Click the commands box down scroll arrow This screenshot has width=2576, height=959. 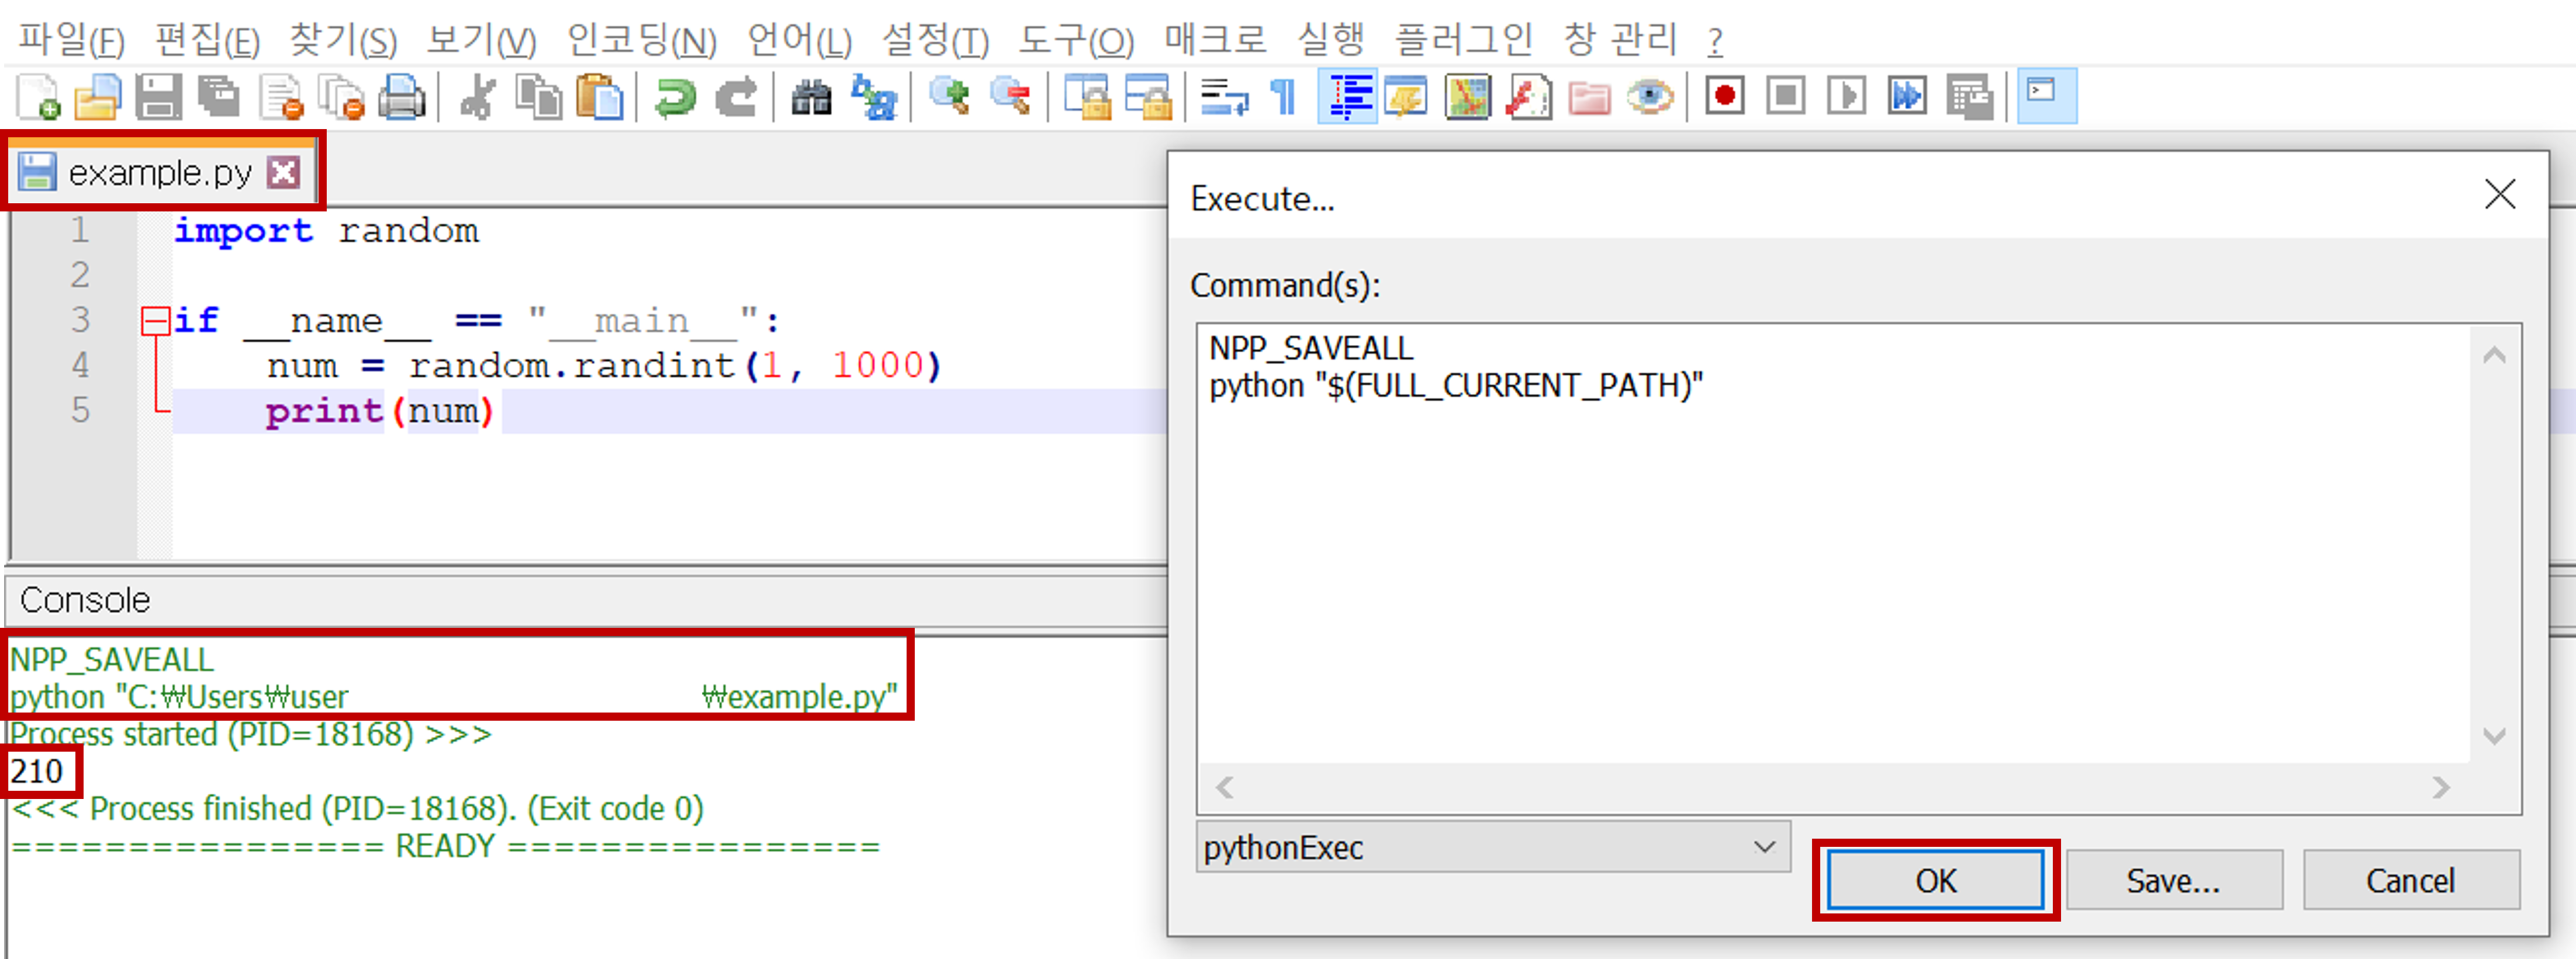2494,737
